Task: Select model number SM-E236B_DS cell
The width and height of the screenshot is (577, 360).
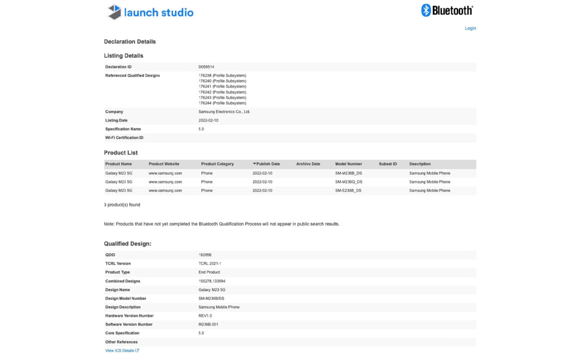Action: tap(348, 190)
